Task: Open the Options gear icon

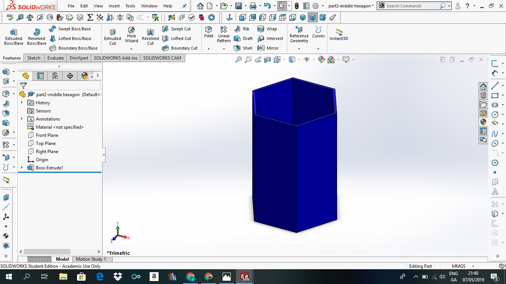Action: 316,6
